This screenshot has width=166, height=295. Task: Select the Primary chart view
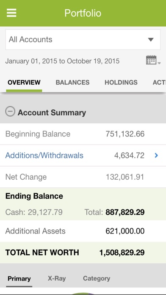[x=19, y=278]
